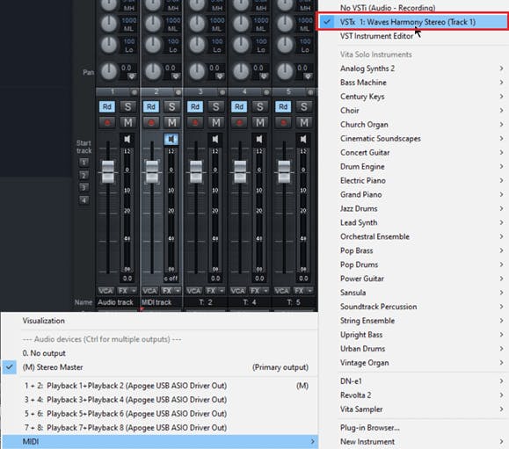Click the 100 Lo EQ knob on channel 4
Image resolution: width=509 pixels, height=449 pixels.
[241, 45]
